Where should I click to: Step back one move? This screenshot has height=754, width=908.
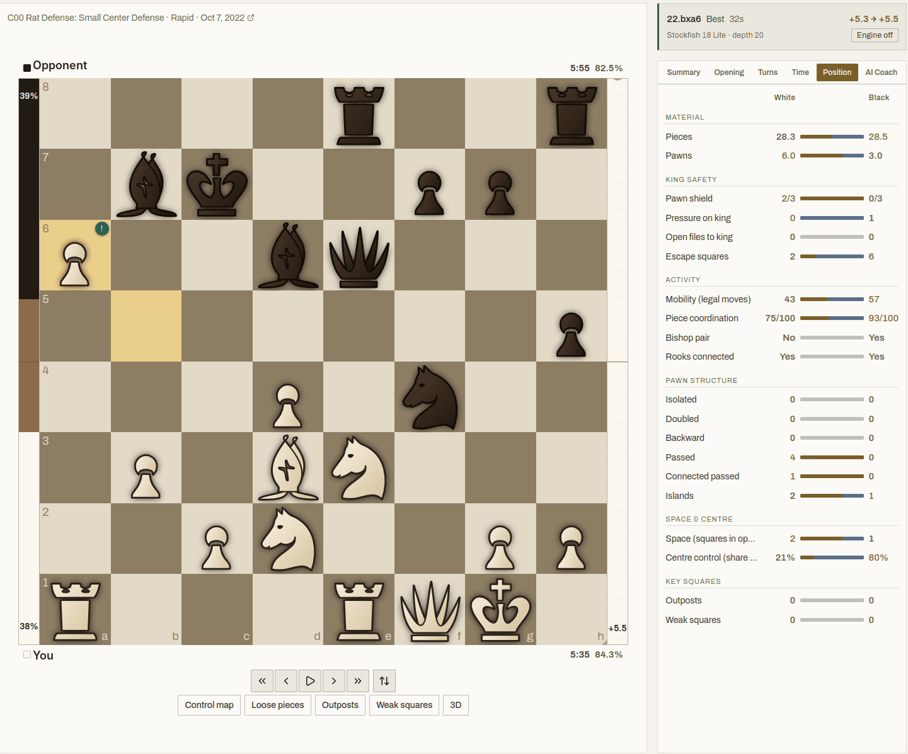tap(286, 681)
